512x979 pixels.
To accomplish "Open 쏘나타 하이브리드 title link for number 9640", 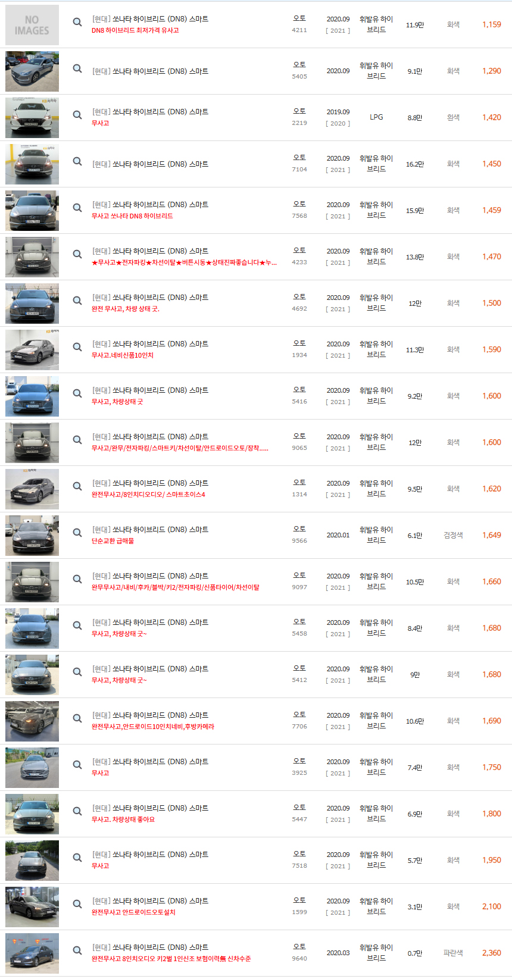I will (x=150, y=947).
